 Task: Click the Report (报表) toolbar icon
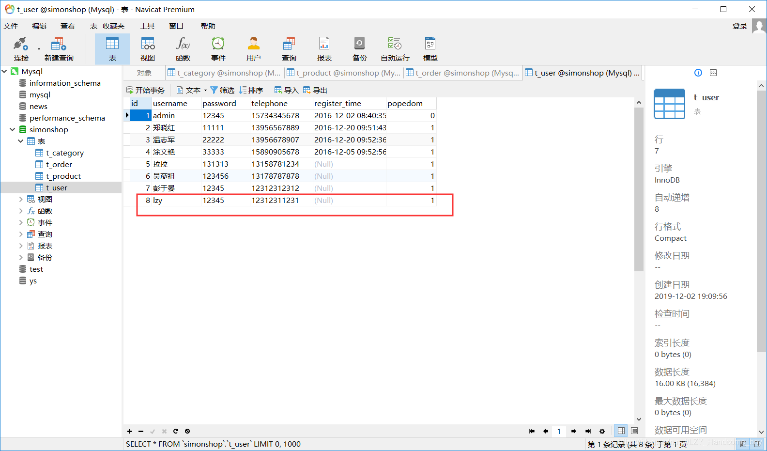[x=324, y=49]
